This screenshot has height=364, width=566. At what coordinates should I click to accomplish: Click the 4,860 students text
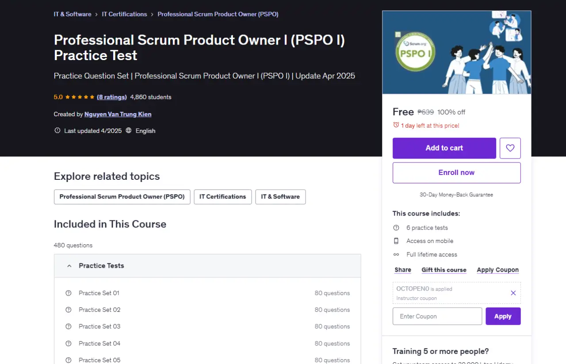point(151,97)
